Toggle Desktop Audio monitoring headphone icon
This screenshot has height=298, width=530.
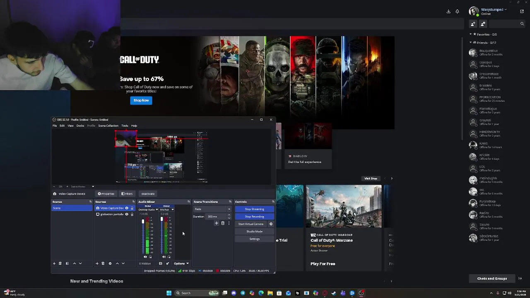coord(150,257)
